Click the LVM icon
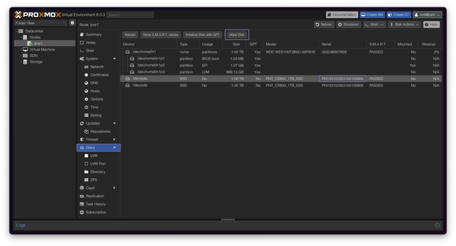 pyautogui.click(x=86, y=156)
